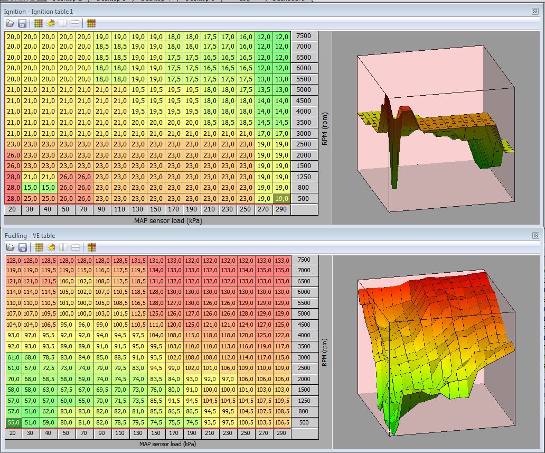545x453 pixels.
Task: Close the Ignition table 1 panel
Action: 535,11
